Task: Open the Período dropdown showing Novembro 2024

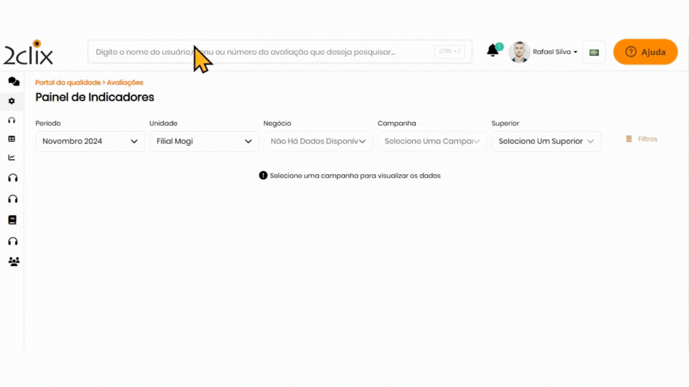Action: pyautogui.click(x=90, y=142)
